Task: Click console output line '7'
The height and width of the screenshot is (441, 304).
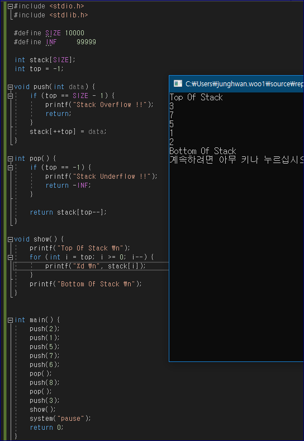Action: point(172,115)
